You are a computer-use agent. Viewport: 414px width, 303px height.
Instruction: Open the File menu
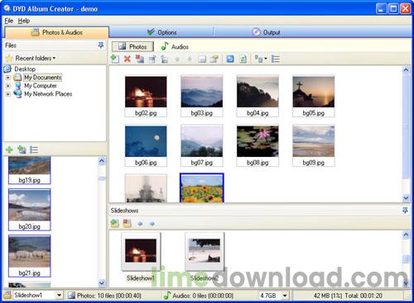(x=9, y=21)
